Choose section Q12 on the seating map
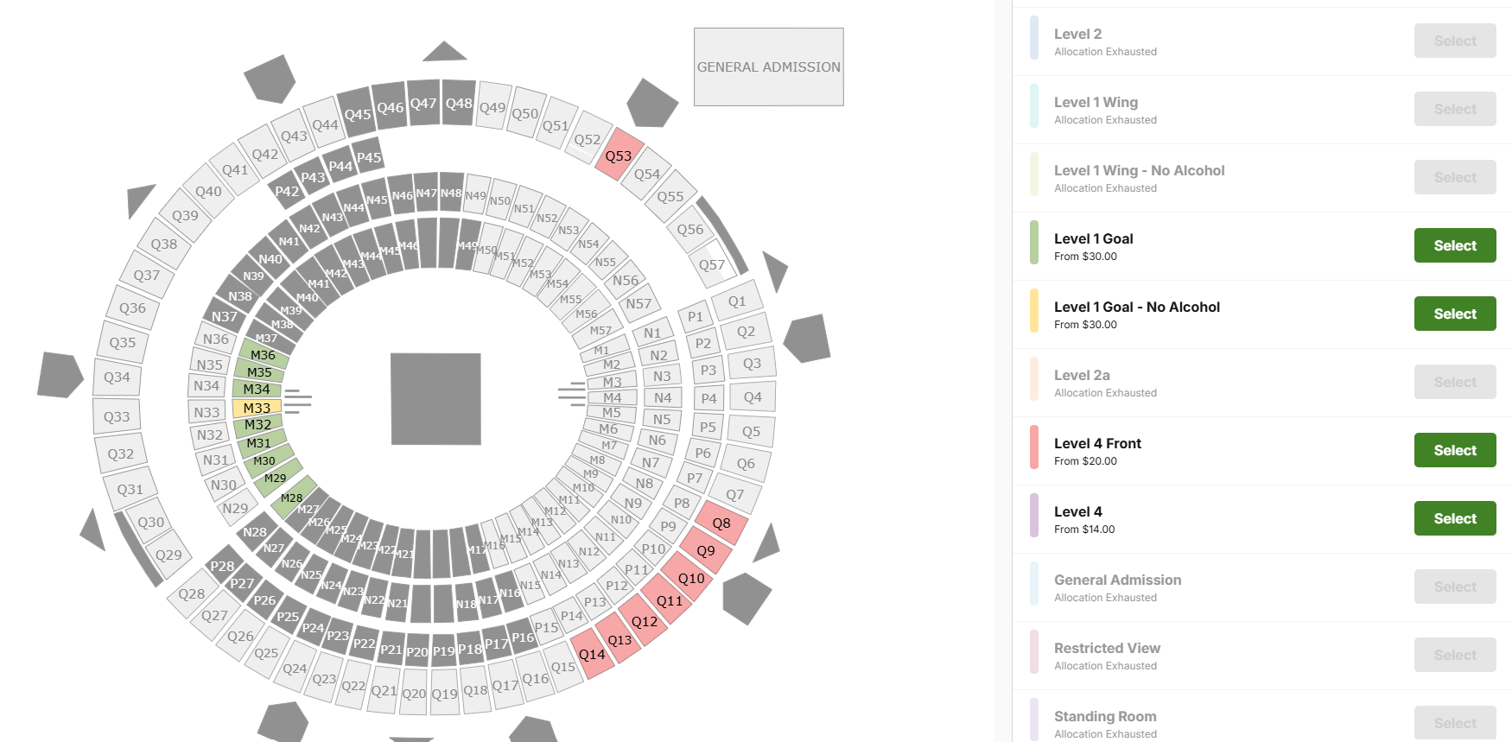The width and height of the screenshot is (1512, 742). click(645, 621)
